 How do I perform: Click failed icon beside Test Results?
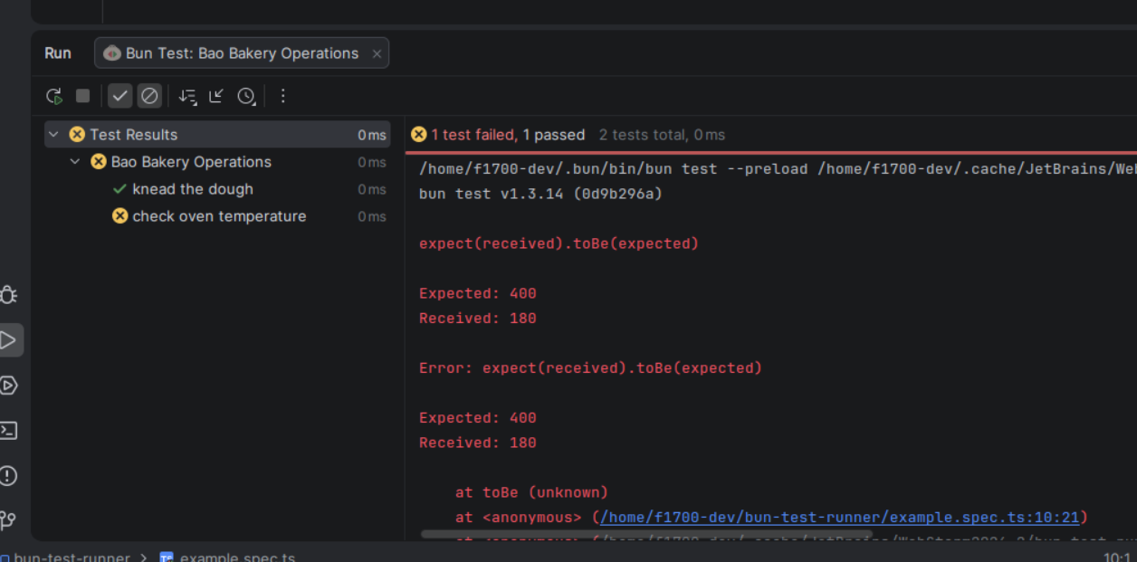point(77,135)
